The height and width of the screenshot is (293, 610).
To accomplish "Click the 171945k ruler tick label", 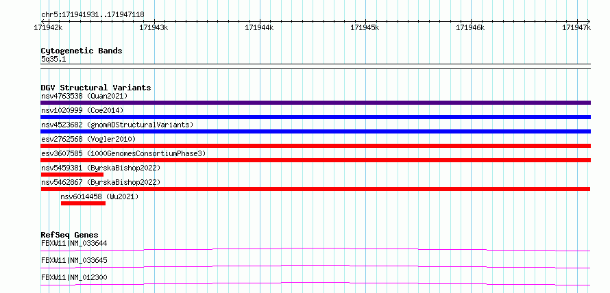I will click(365, 27).
